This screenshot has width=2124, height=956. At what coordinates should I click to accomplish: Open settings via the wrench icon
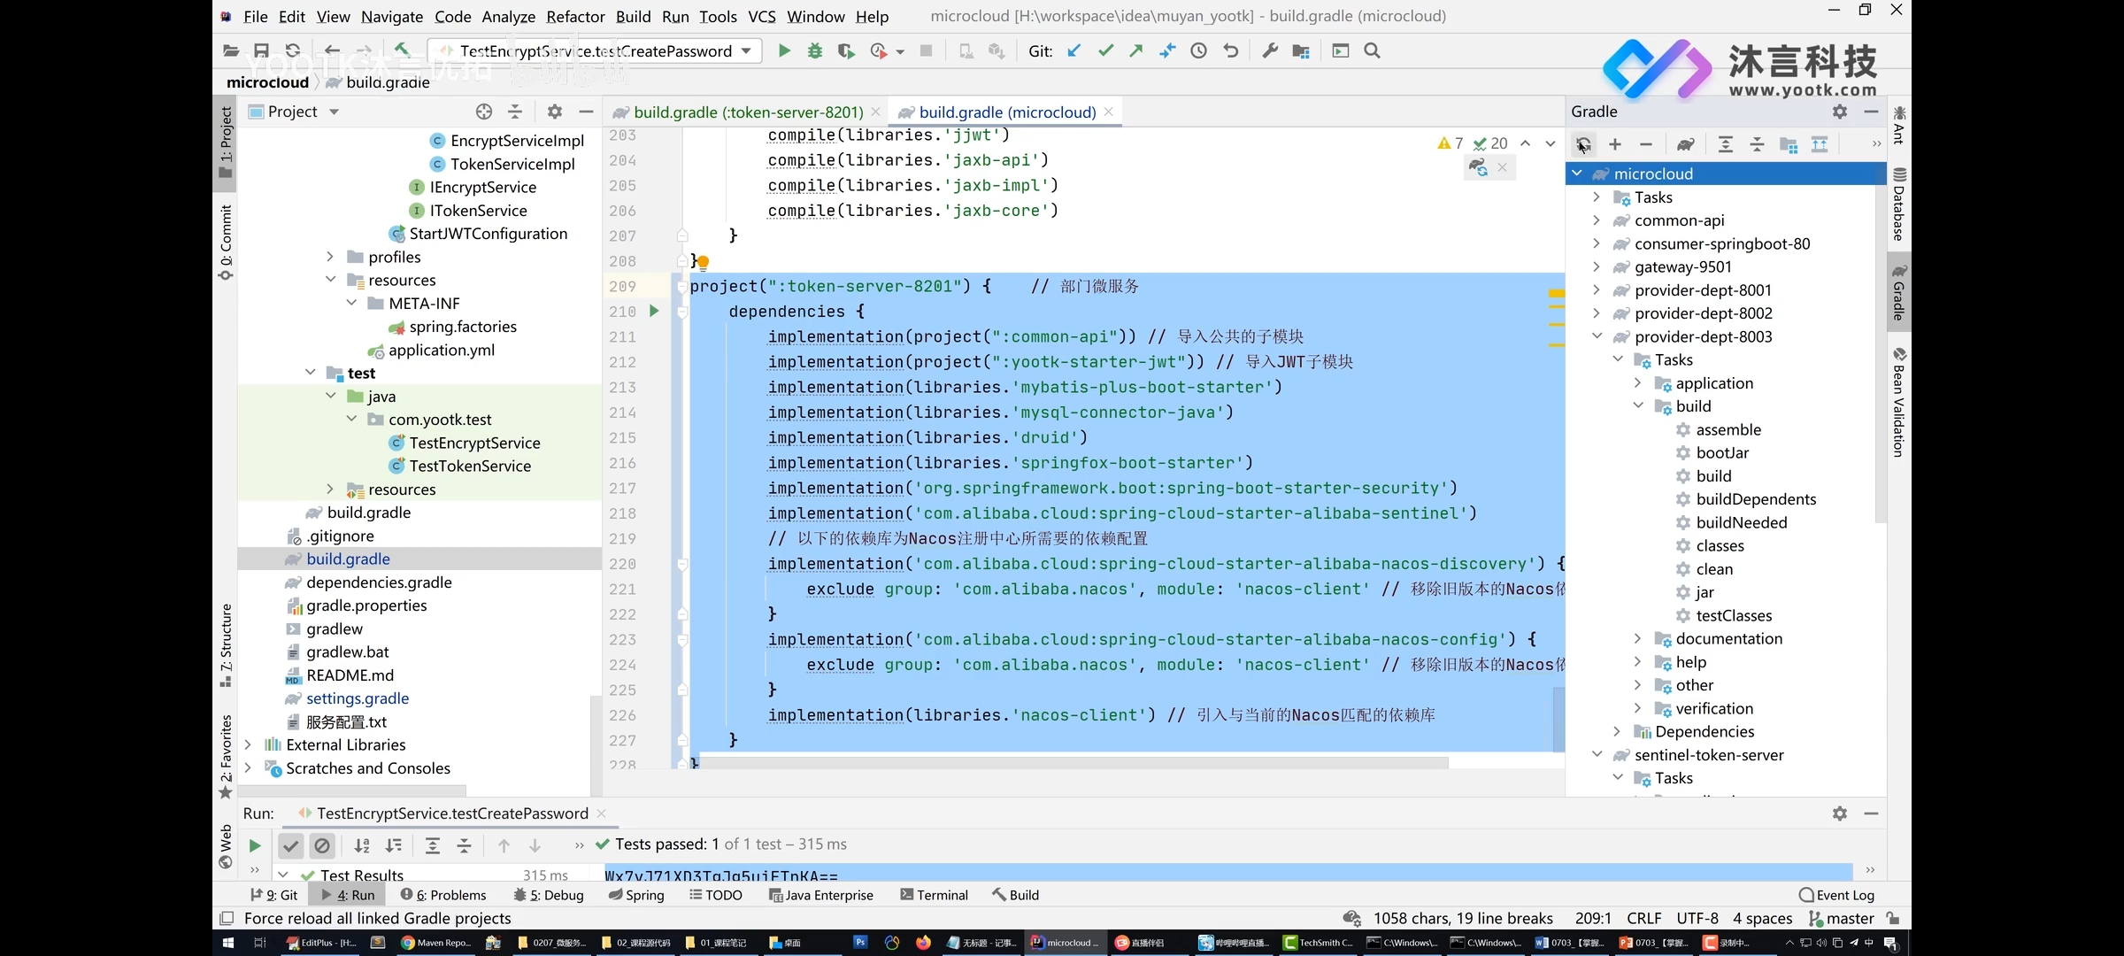pyautogui.click(x=1269, y=51)
